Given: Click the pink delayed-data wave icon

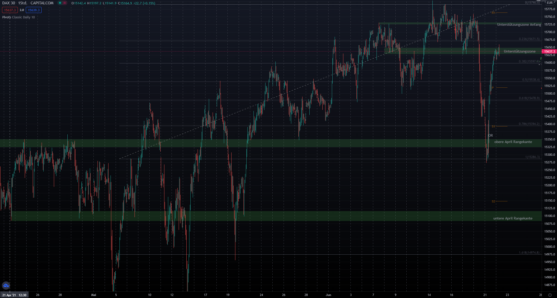Looking at the screenshot, I should (x=65, y=3).
